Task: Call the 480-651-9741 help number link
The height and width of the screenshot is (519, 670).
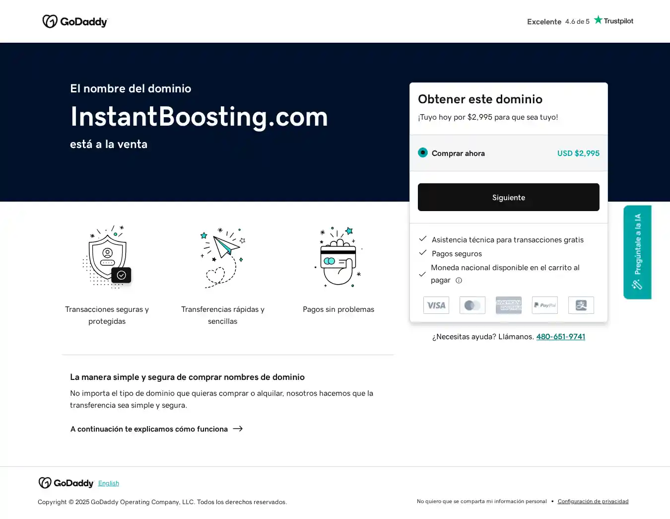Action: (560, 337)
